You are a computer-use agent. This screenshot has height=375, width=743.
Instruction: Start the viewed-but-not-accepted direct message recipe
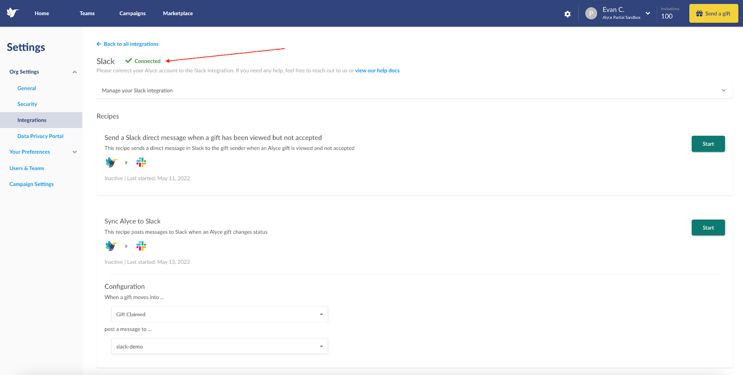[x=708, y=144]
